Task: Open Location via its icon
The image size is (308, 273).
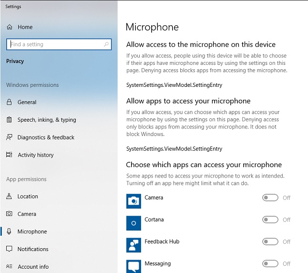Action: point(9,196)
